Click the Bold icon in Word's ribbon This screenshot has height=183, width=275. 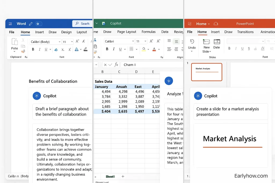(33, 49)
